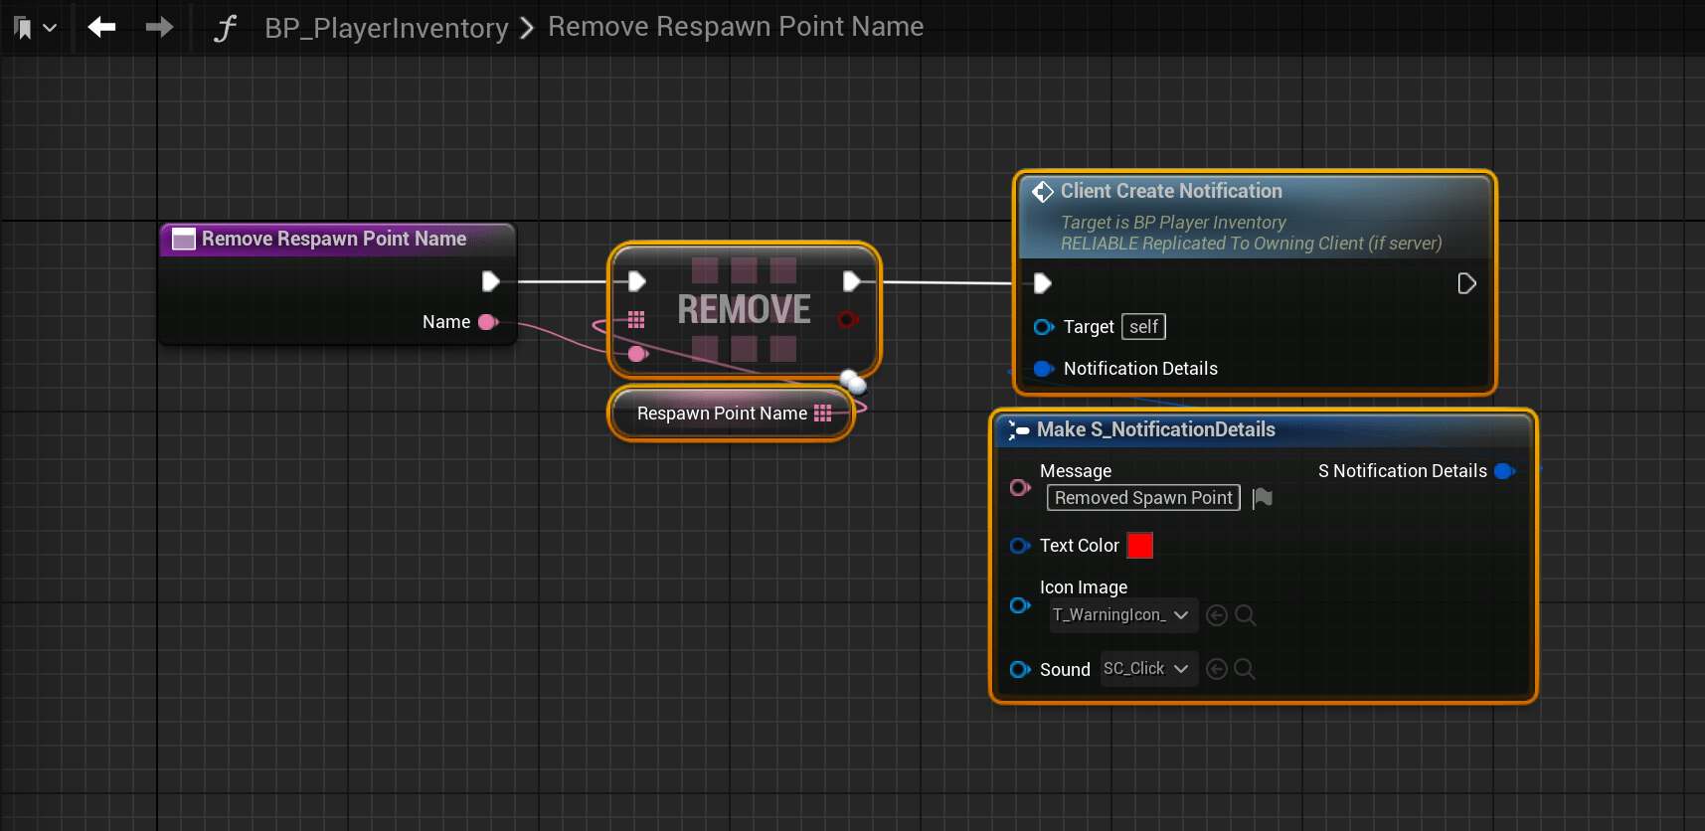Click the bookmarks icon in the top bar

23,28
